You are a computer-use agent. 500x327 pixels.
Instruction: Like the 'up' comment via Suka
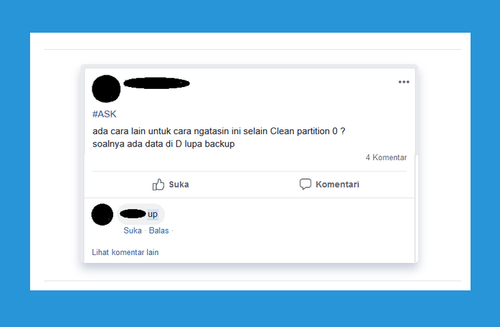pos(133,230)
